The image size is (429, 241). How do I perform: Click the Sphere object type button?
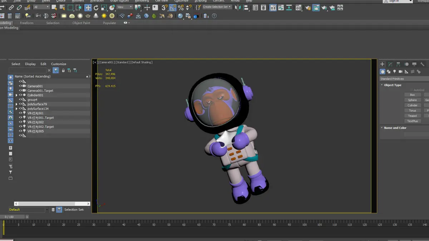click(x=412, y=100)
